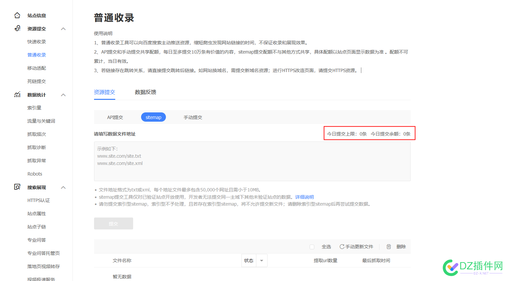Choose the API提交 option
509x281 pixels.
(x=115, y=117)
